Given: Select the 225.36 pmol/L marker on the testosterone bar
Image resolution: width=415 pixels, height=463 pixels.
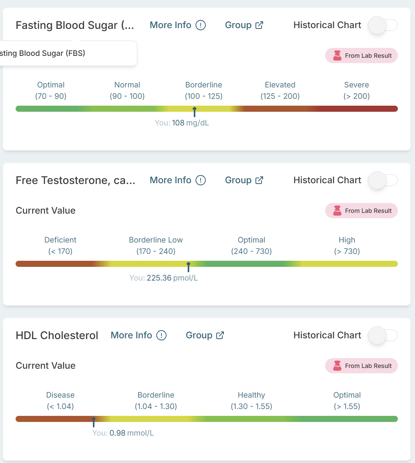Looking at the screenshot, I should click(188, 267).
